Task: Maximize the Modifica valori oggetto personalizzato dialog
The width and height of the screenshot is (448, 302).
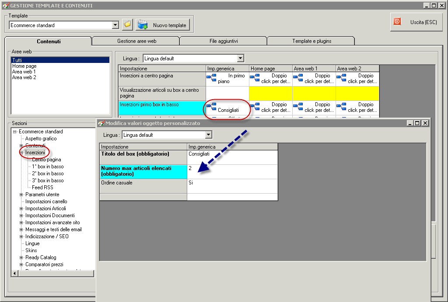Action: click(417, 123)
